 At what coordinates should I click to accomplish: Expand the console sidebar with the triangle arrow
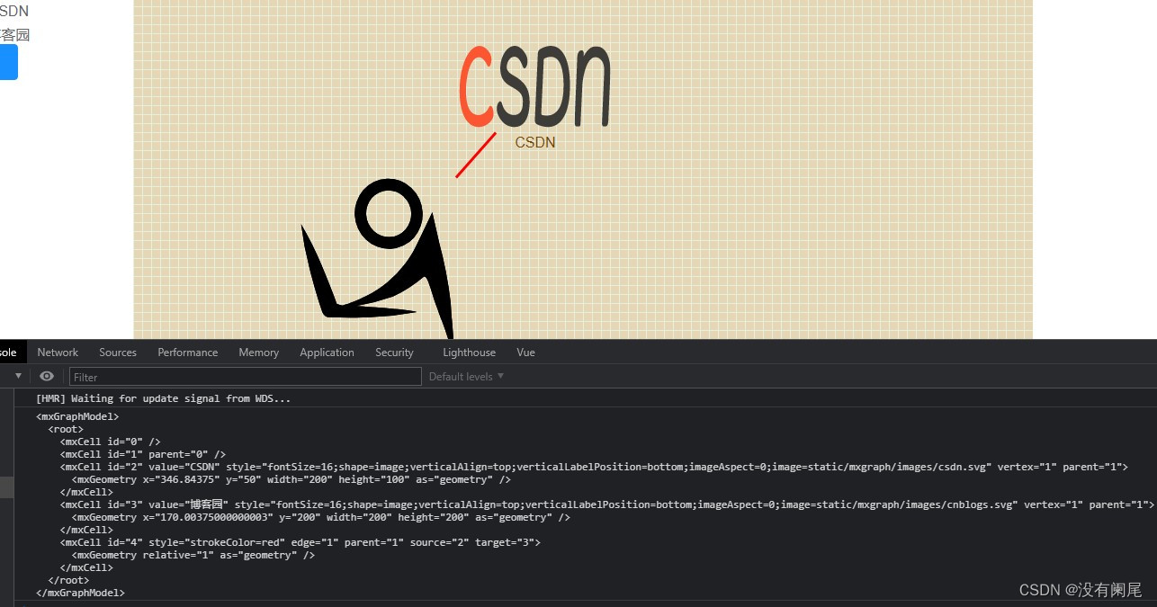[19, 376]
